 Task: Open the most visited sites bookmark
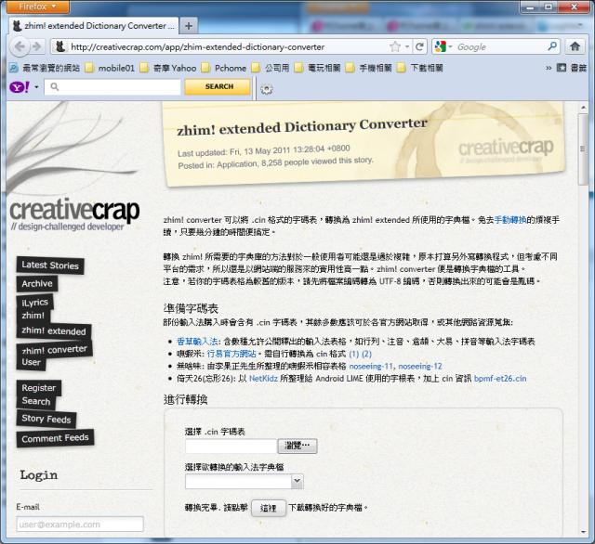45,68
